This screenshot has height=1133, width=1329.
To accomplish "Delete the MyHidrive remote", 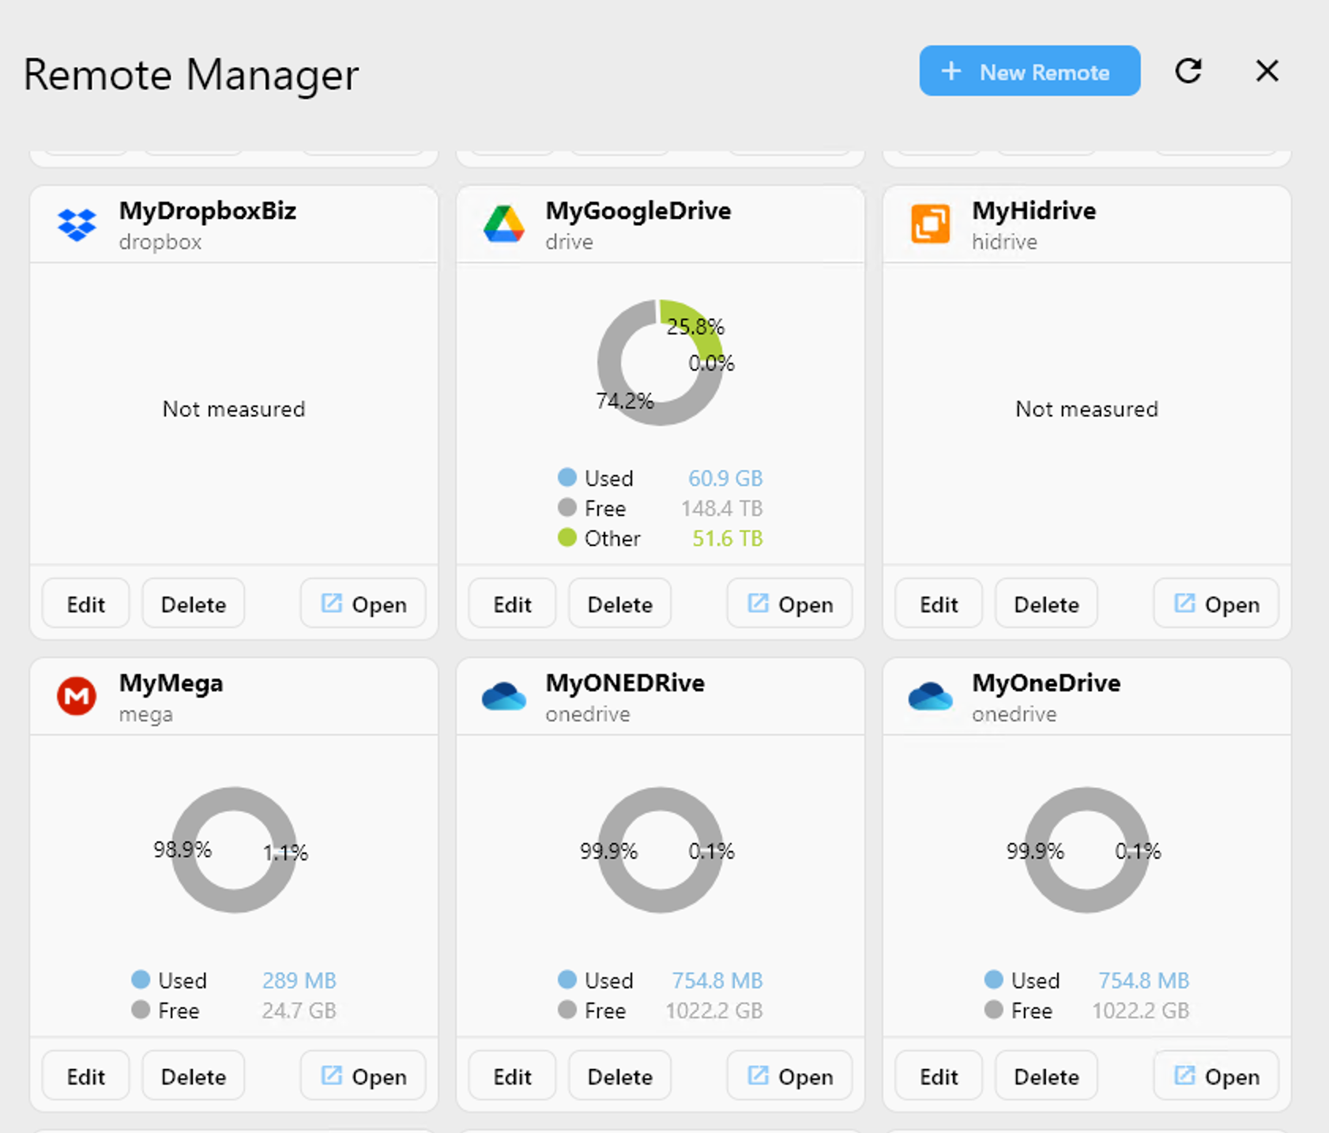I will click(x=1045, y=603).
